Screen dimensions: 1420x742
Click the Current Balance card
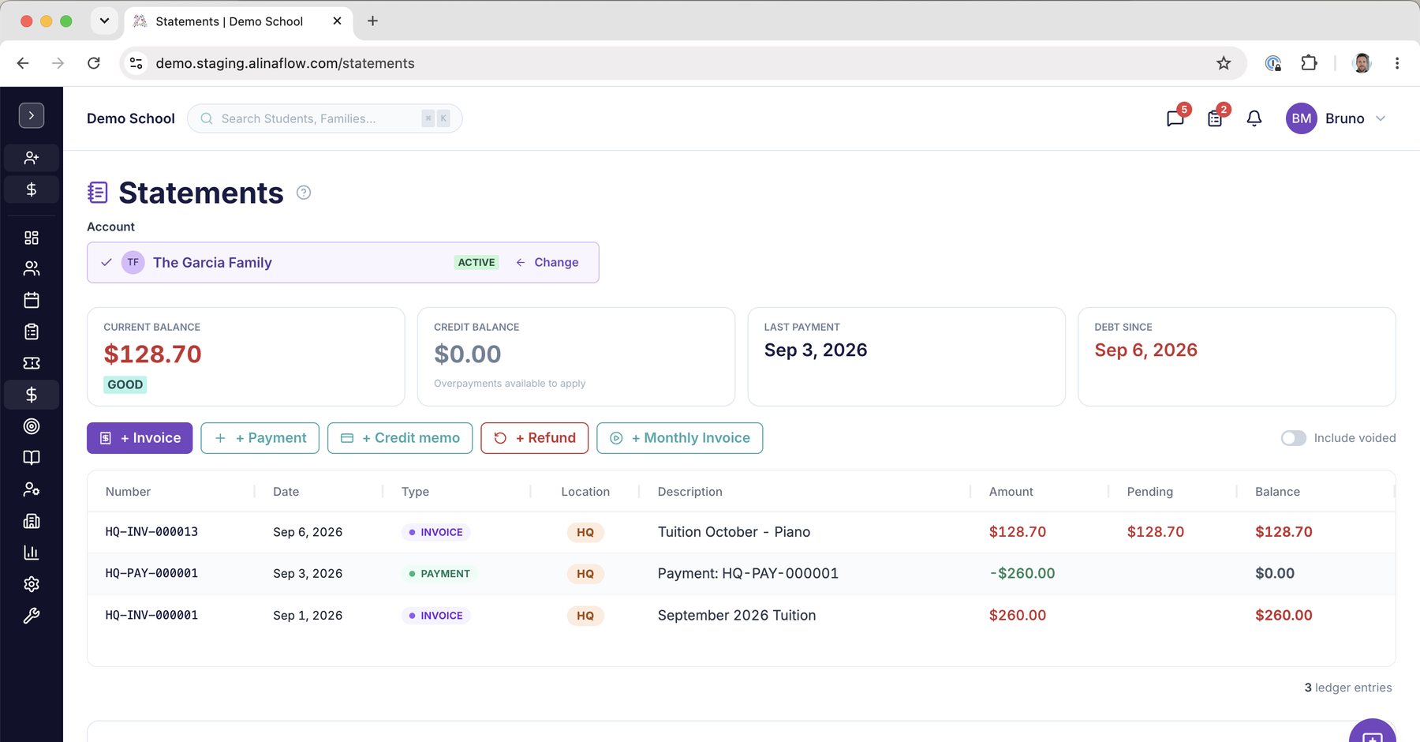[x=246, y=357]
